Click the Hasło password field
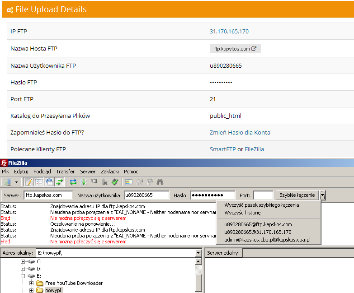Screen dimensions: 354x293 click(213, 195)
